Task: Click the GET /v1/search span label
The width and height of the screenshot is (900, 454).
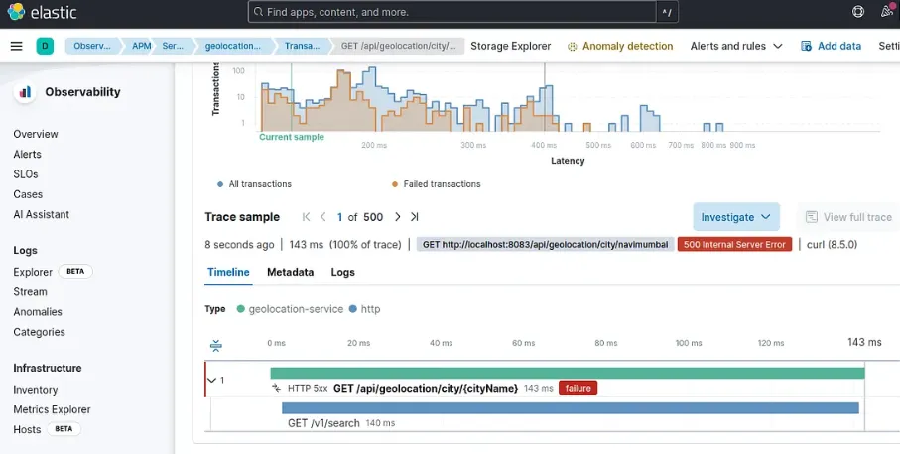Action: click(323, 423)
